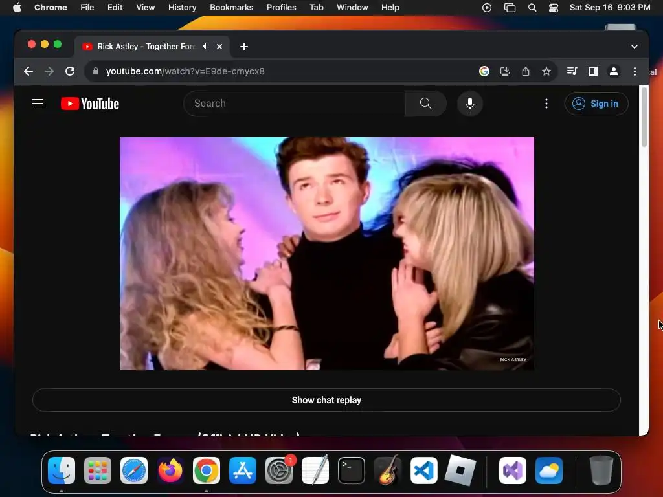Open the YouTube hamburger guide menu
Image resolution: width=663 pixels, height=497 pixels.
click(x=38, y=104)
